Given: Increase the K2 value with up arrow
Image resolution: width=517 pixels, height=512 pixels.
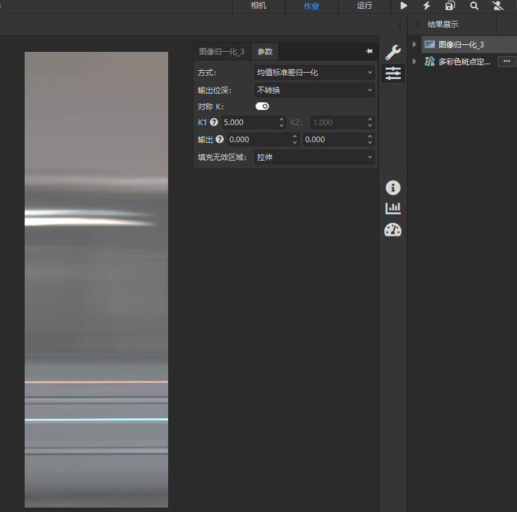Looking at the screenshot, I should coord(370,119).
